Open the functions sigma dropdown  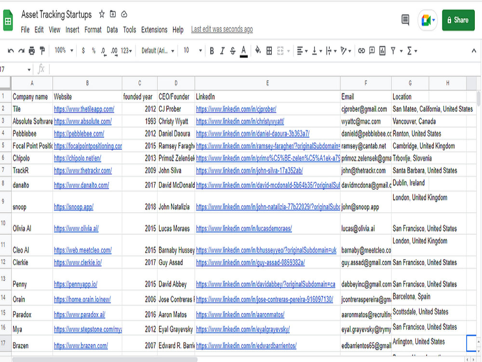pyautogui.click(x=412, y=51)
